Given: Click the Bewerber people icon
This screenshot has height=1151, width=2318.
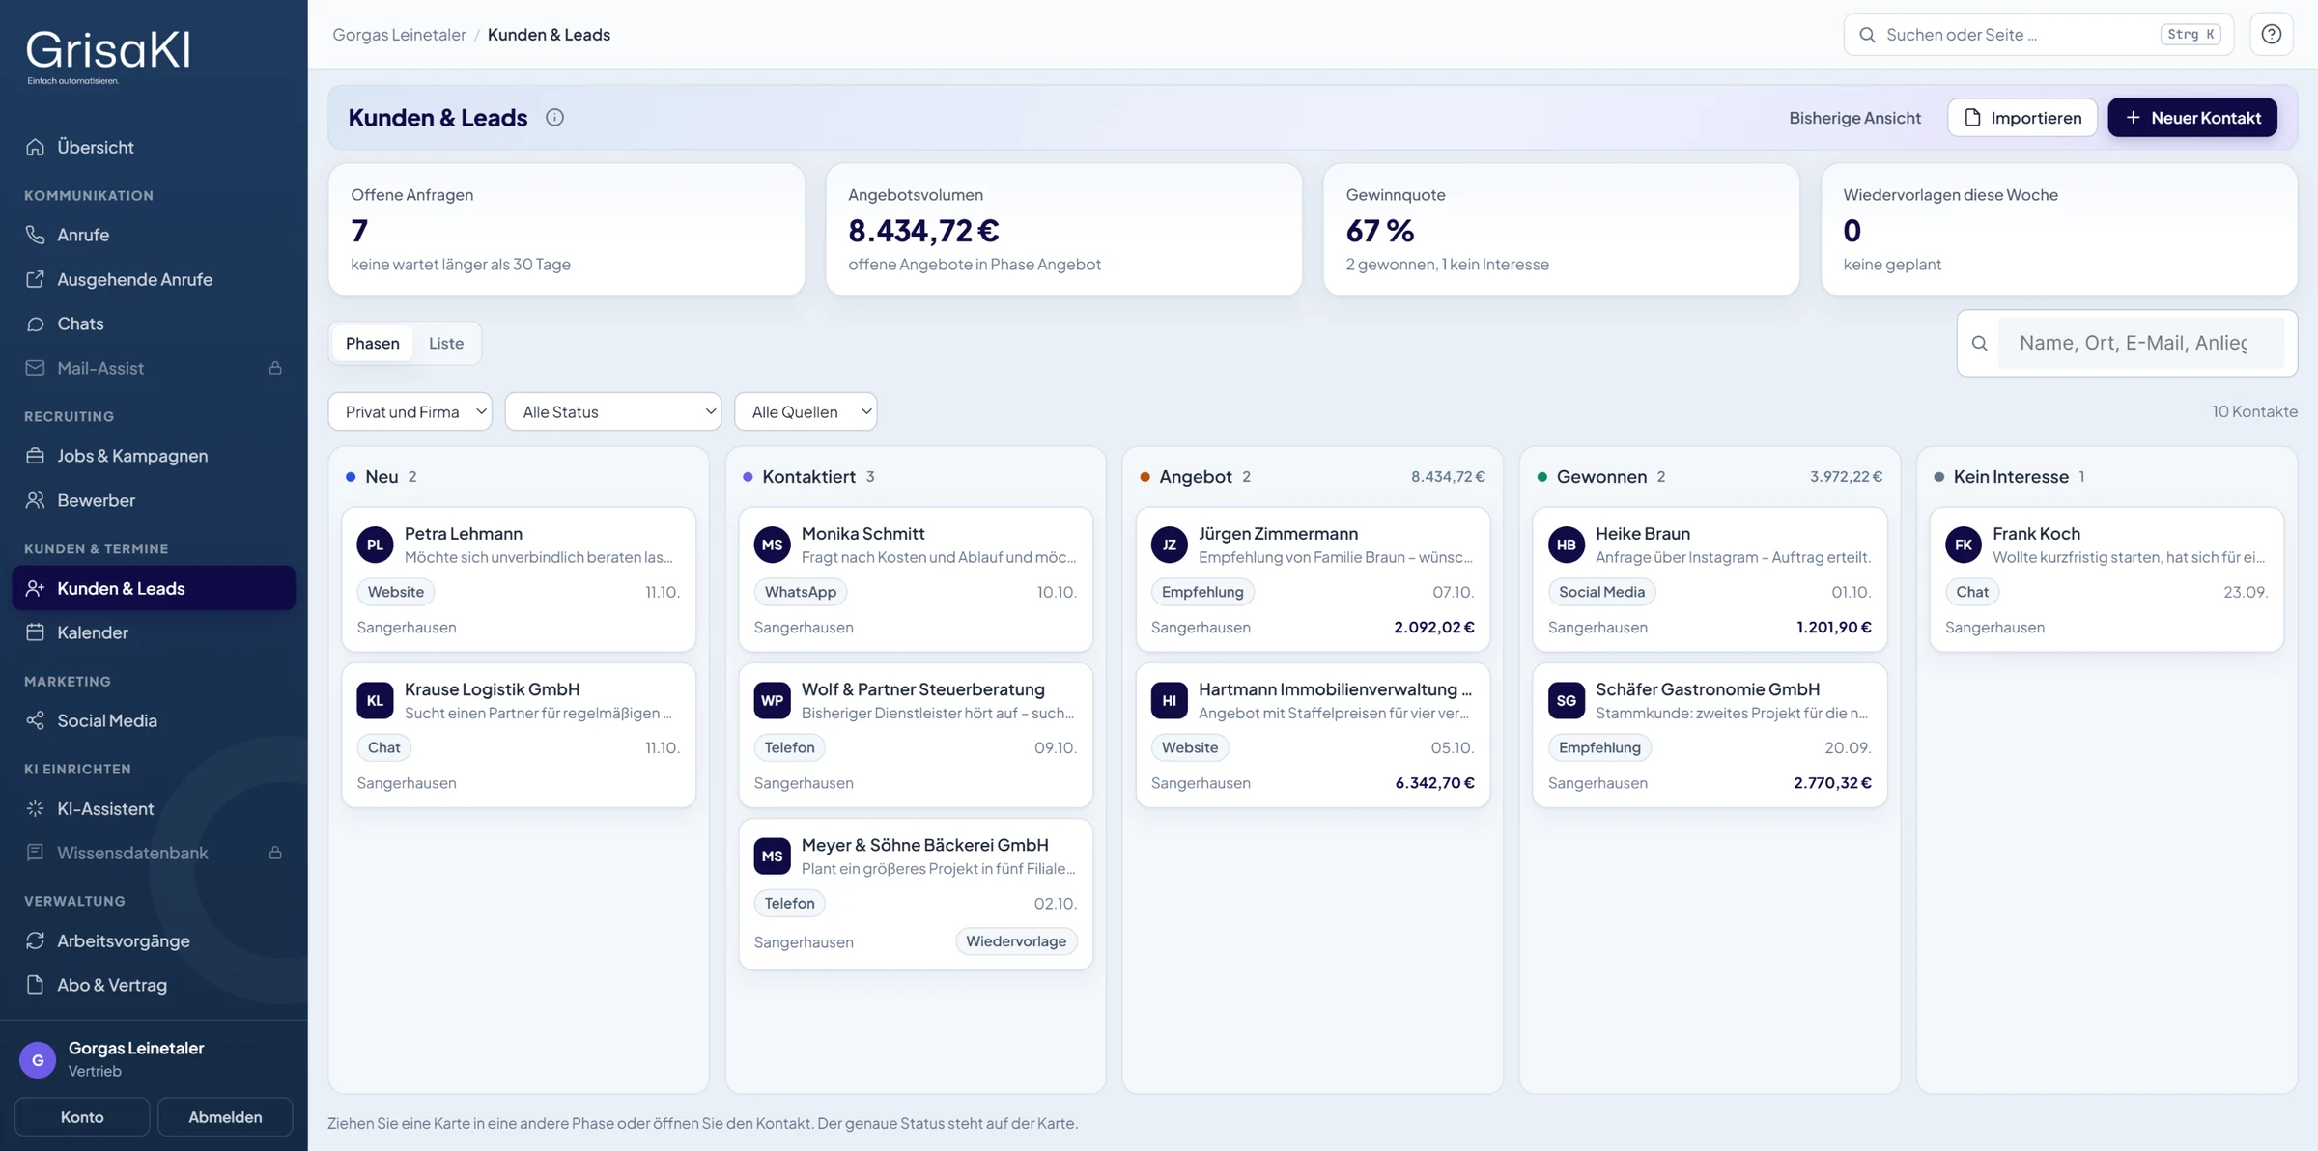Looking at the screenshot, I should pyautogui.click(x=35, y=500).
